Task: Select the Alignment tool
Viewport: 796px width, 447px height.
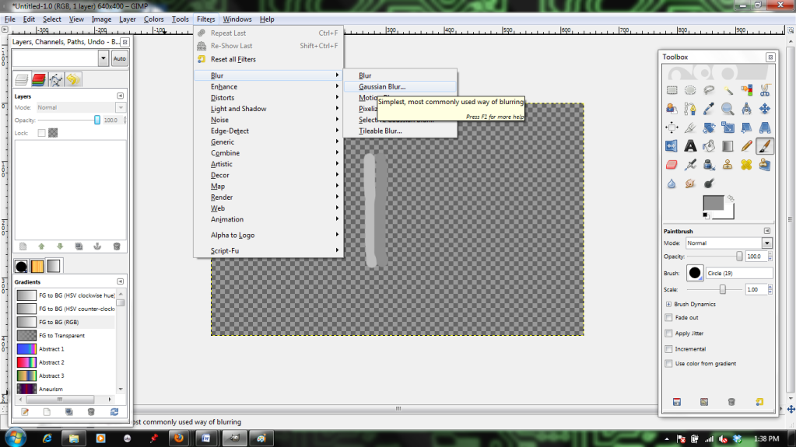Action: [672, 127]
